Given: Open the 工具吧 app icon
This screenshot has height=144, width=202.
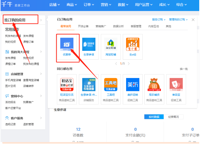Looking at the screenshot, I should (111, 85).
